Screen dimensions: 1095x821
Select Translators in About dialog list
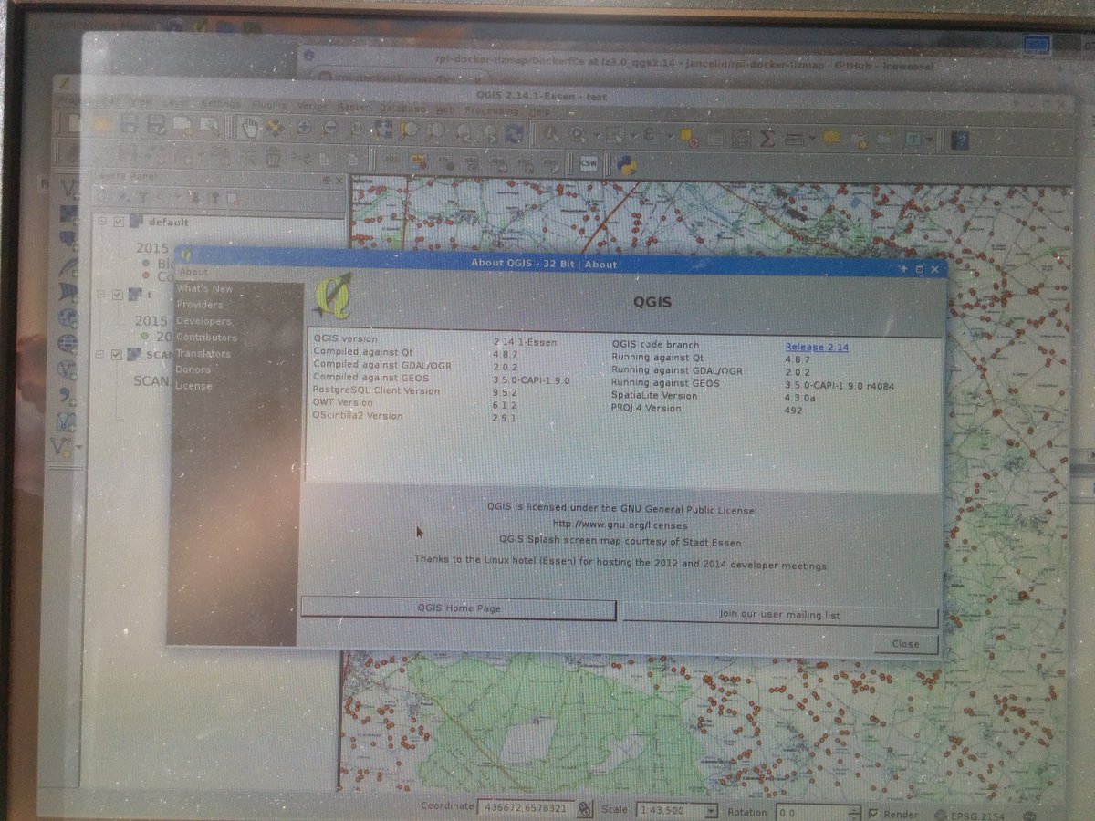pos(203,353)
